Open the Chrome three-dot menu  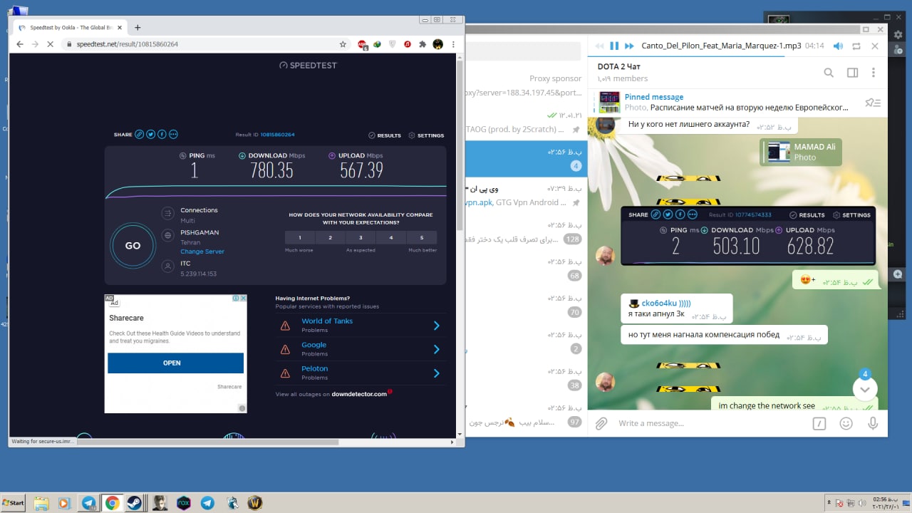[x=454, y=44]
